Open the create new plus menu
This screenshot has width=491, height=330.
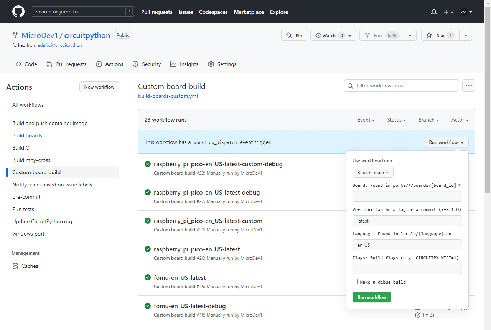pos(448,12)
